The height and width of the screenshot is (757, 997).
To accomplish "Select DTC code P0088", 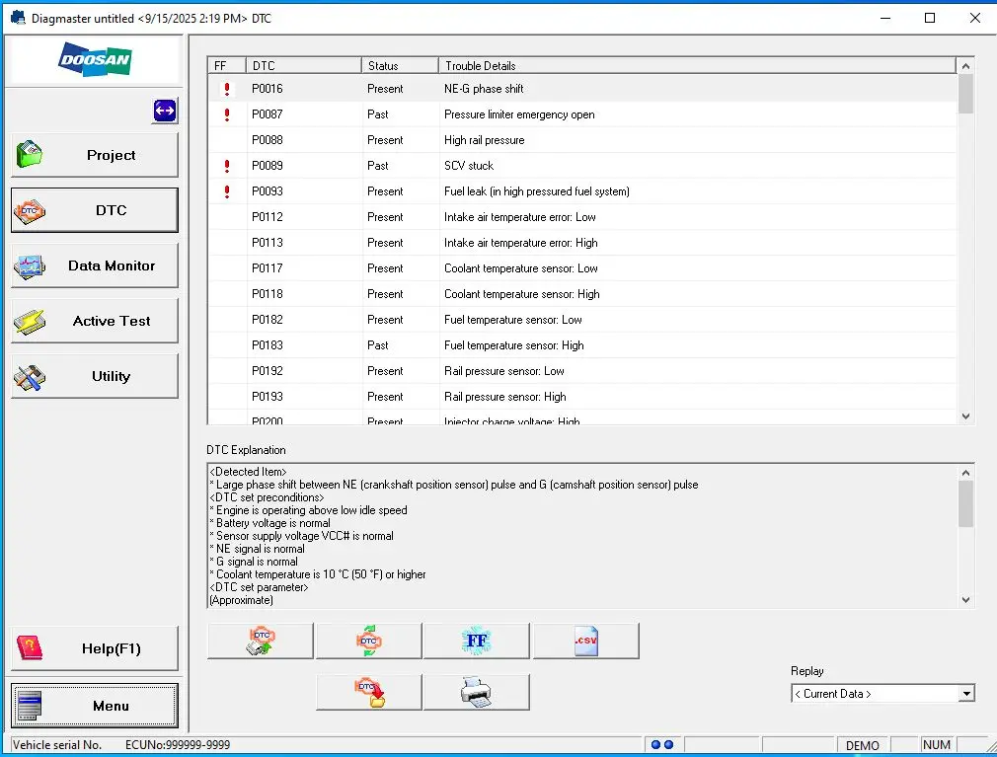I will (268, 140).
